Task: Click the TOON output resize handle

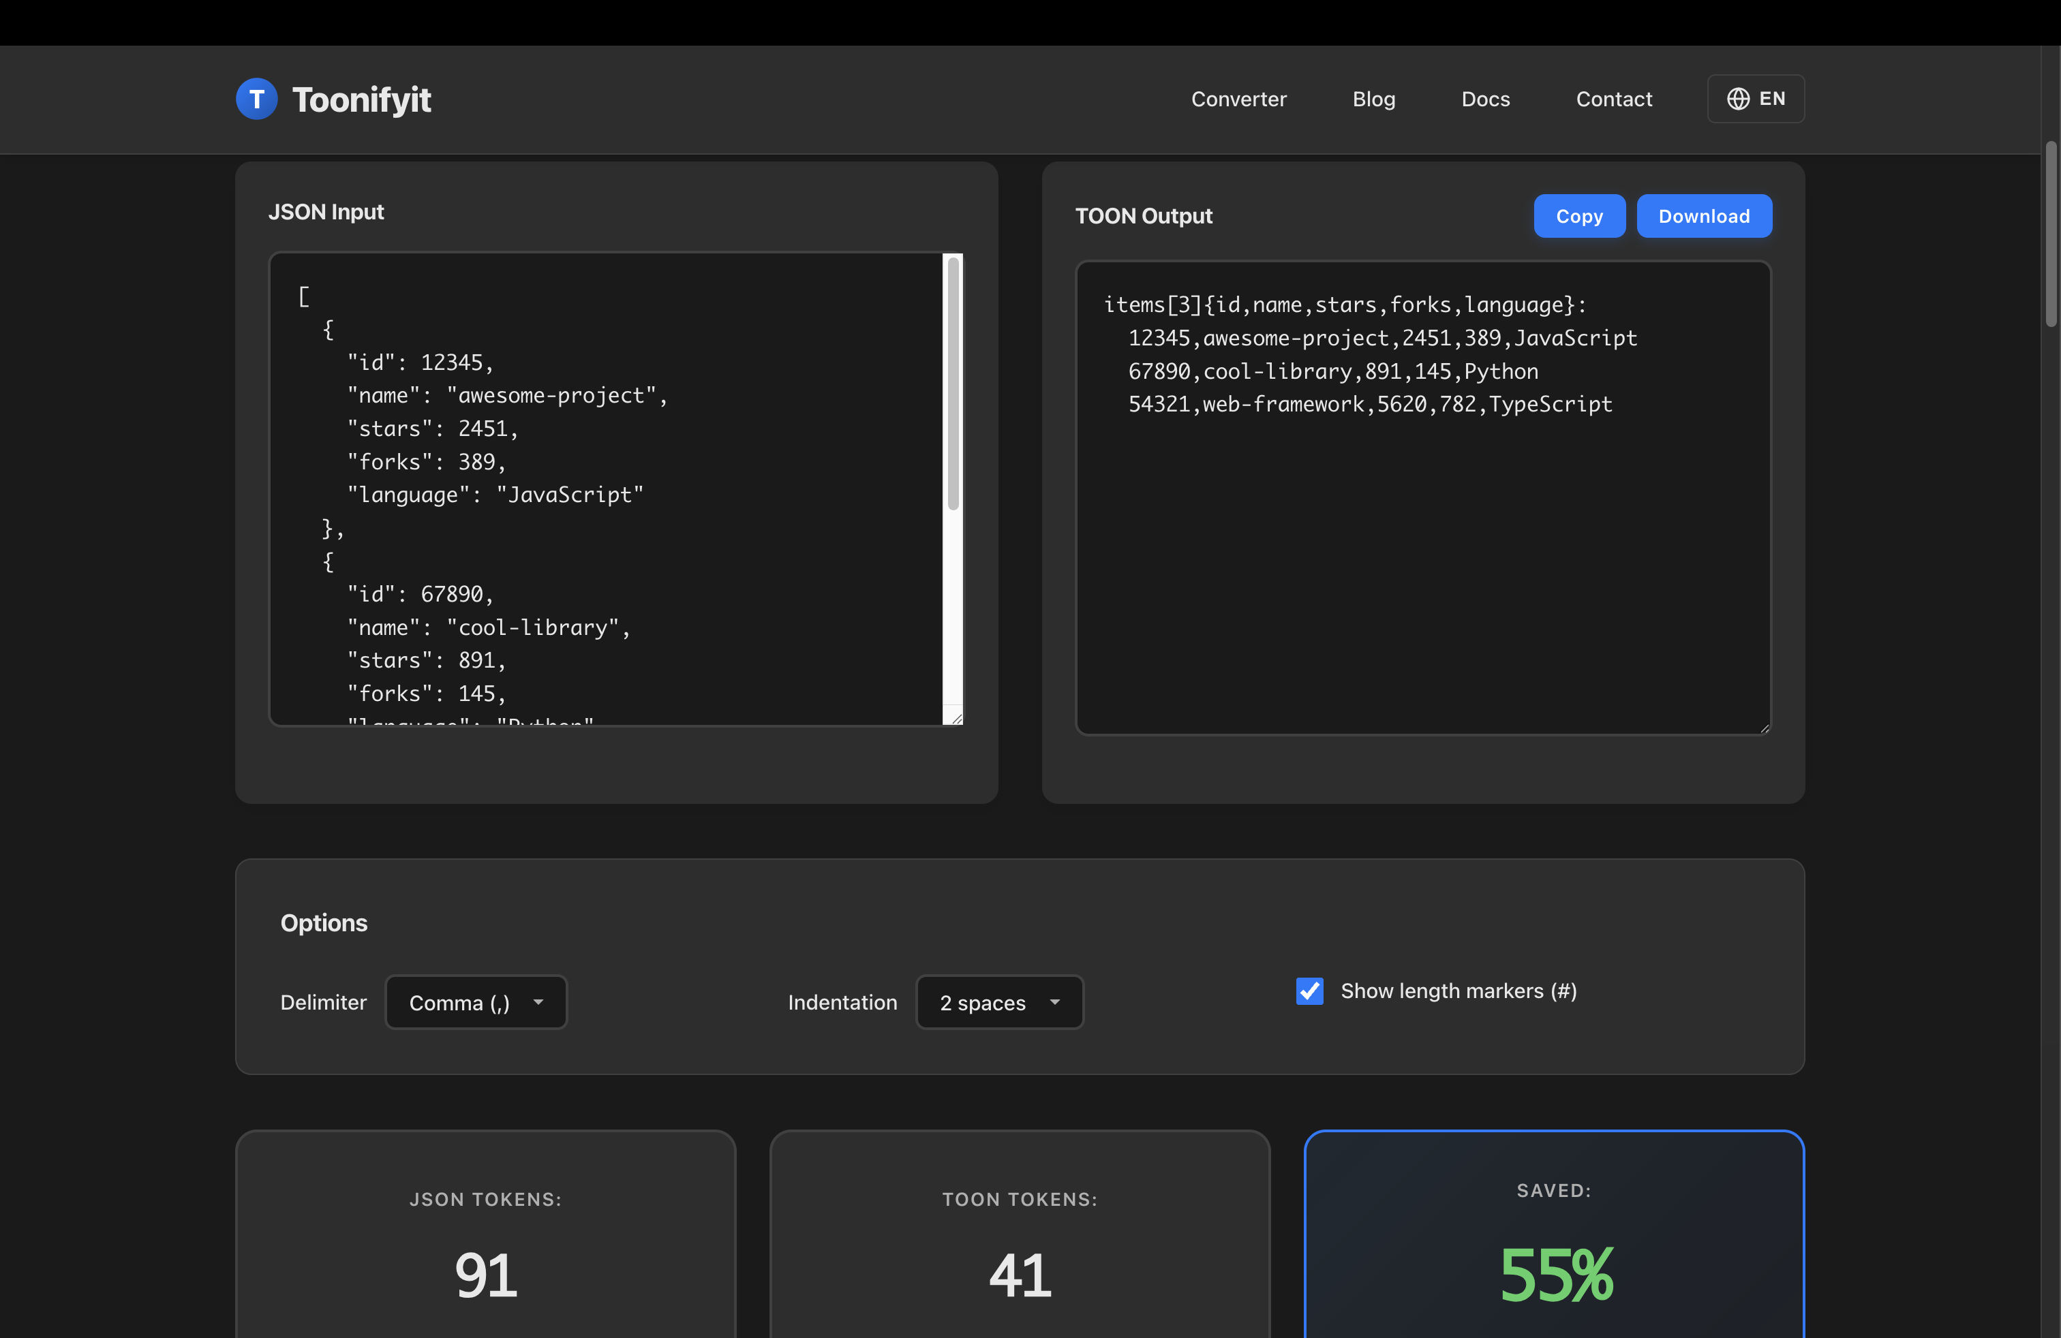Action: [x=1764, y=728]
